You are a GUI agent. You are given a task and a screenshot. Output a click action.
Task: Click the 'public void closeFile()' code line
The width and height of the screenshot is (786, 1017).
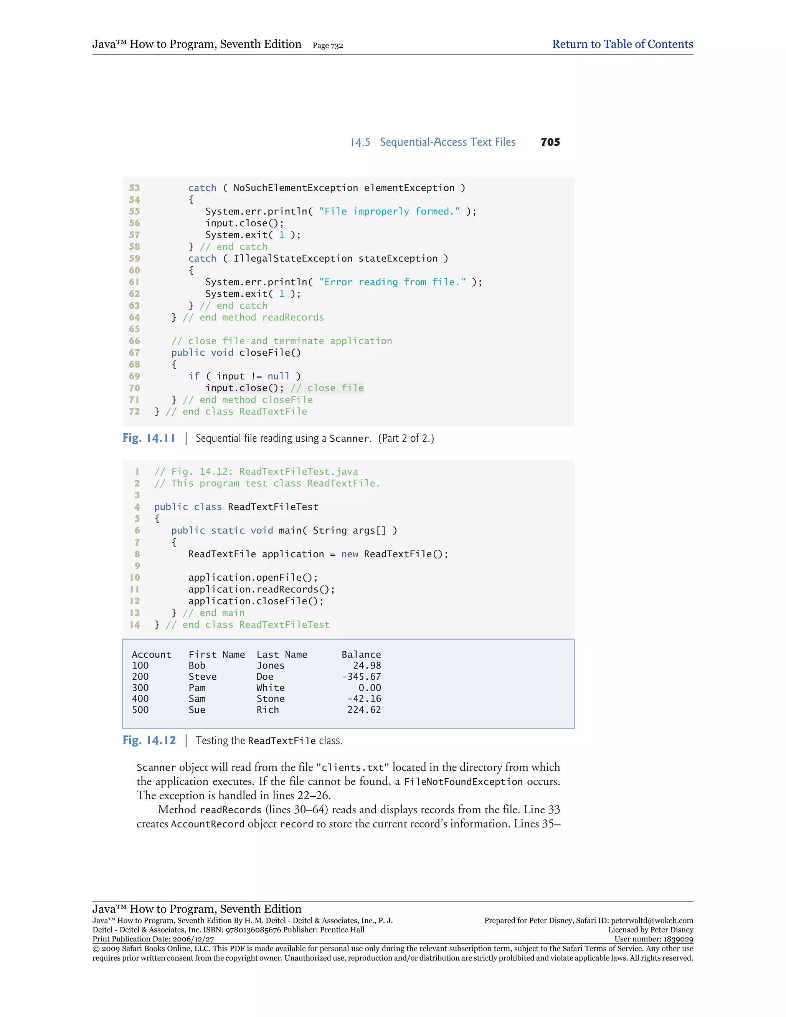(236, 353)
